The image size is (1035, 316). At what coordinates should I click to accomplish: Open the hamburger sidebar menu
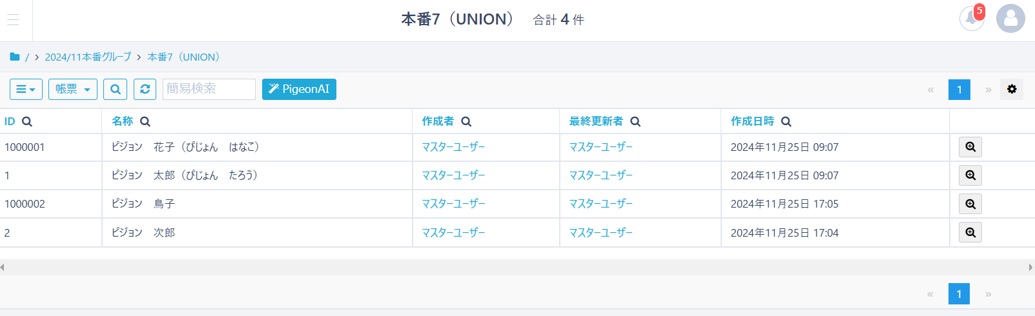pos(13,19)
